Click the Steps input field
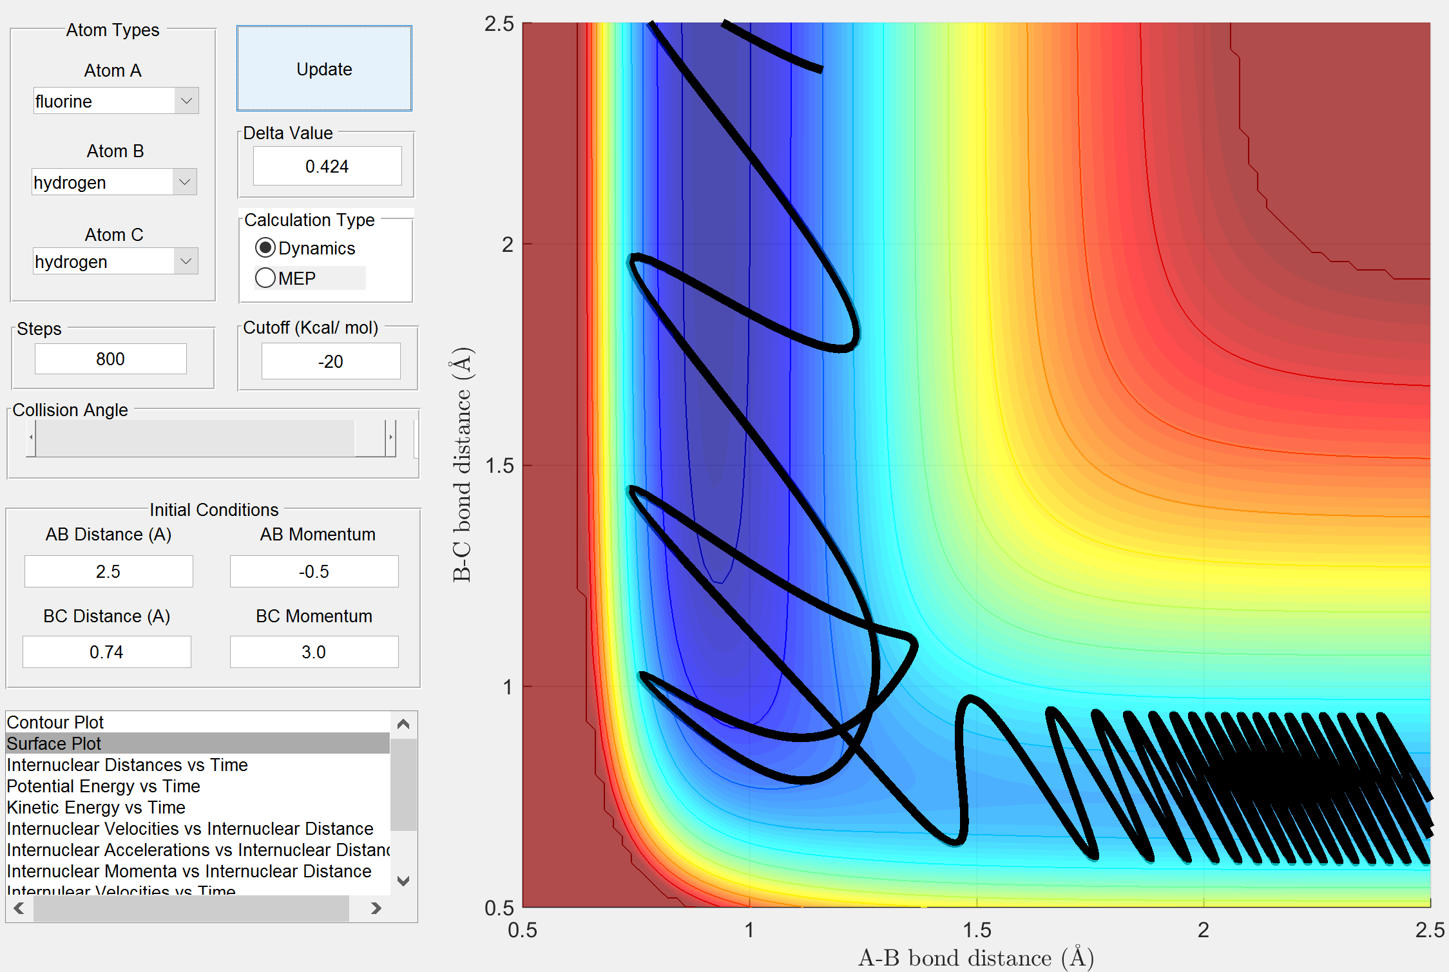This screenshot has height=972, width=1449. (x=110, y=359)
